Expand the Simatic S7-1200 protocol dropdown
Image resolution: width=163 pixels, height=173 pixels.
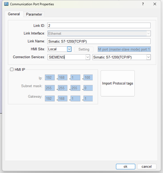[148, 57]
